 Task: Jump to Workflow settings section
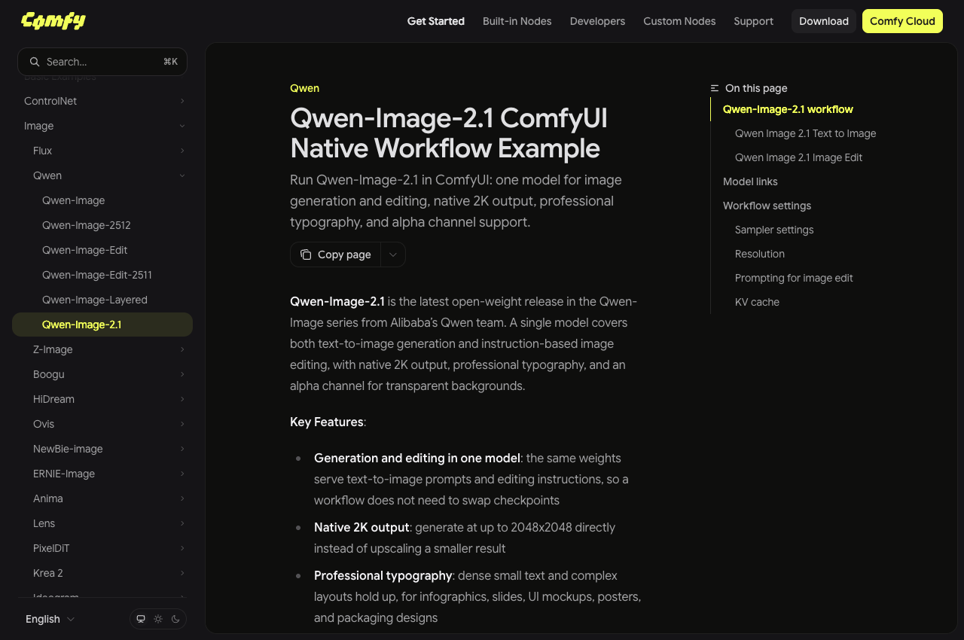click(x=767, y=206)
